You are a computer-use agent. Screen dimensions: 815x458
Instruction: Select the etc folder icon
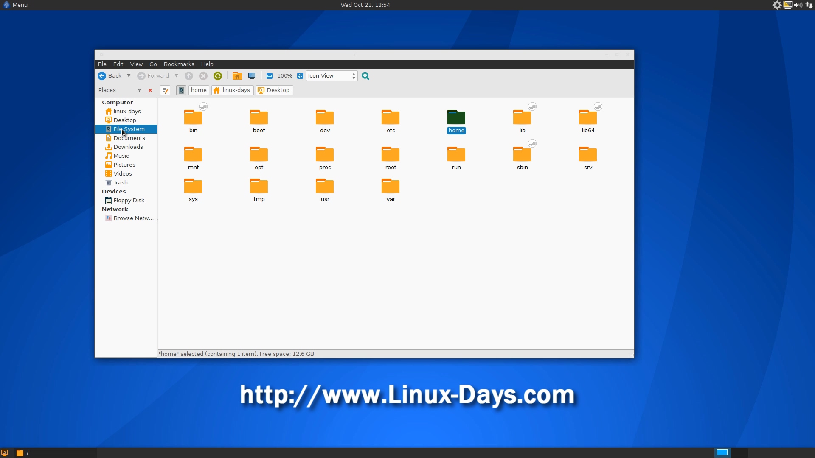[x=391, y=117]
